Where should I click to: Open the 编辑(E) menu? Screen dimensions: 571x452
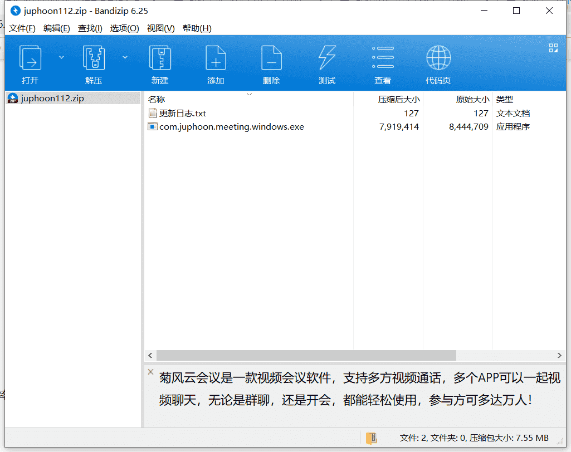pos(56,28)
